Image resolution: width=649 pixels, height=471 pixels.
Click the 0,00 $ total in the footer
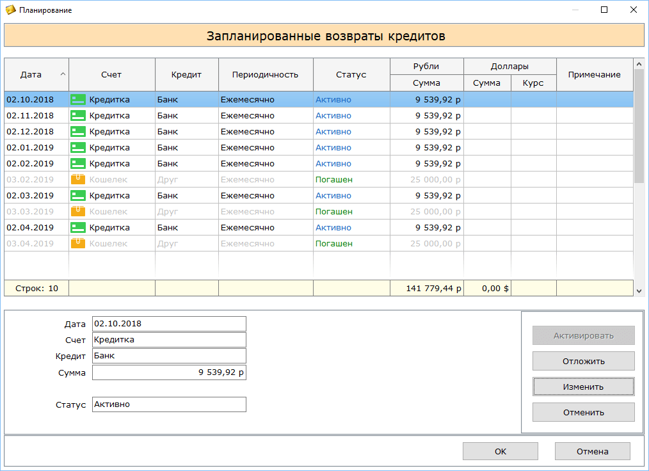[495, 289]
